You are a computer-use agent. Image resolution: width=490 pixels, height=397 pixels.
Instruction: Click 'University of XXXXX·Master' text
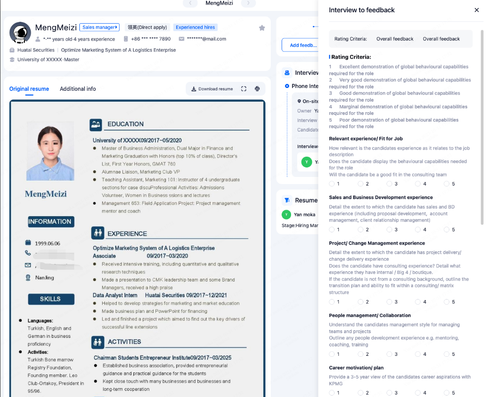(x=48, y=60)
